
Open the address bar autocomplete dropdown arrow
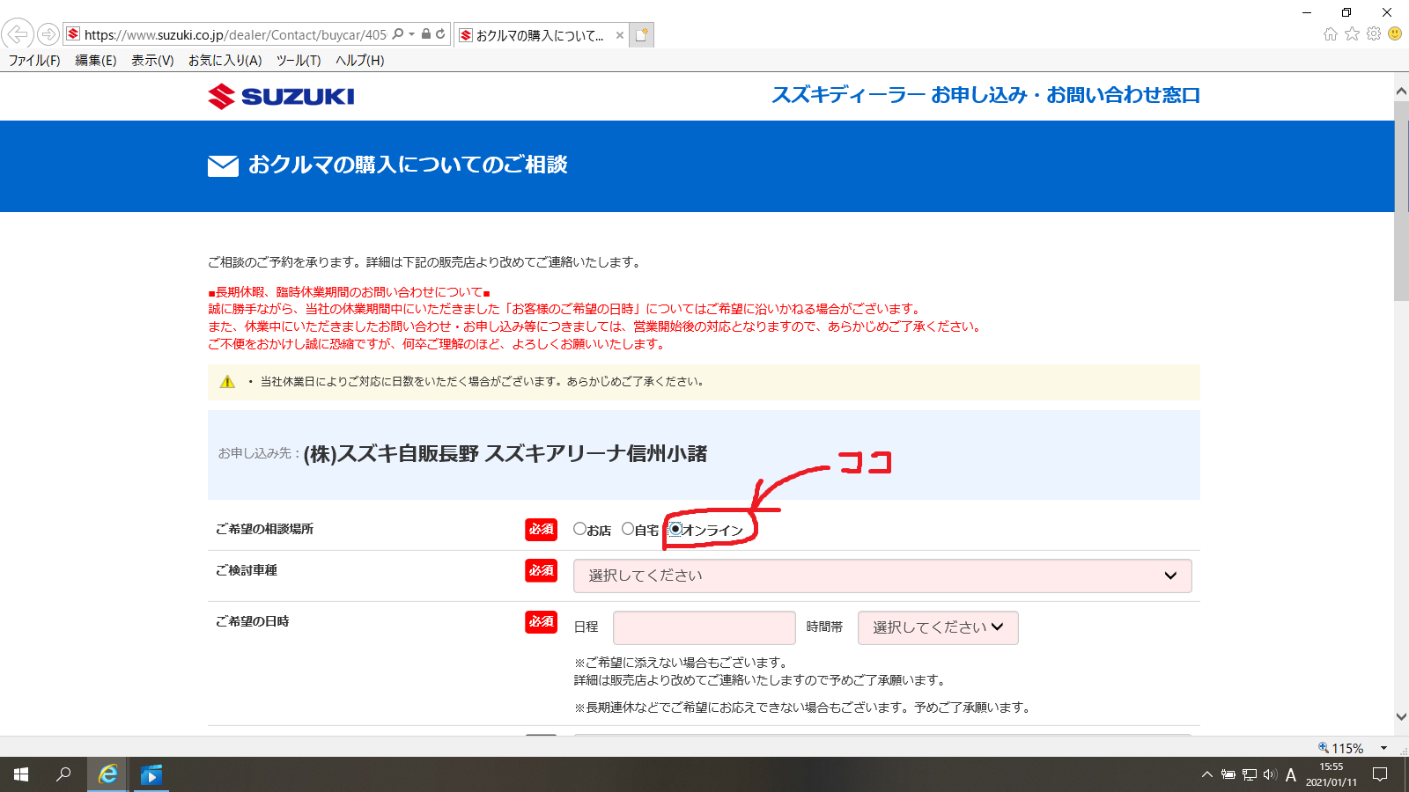tap(411, 34)
